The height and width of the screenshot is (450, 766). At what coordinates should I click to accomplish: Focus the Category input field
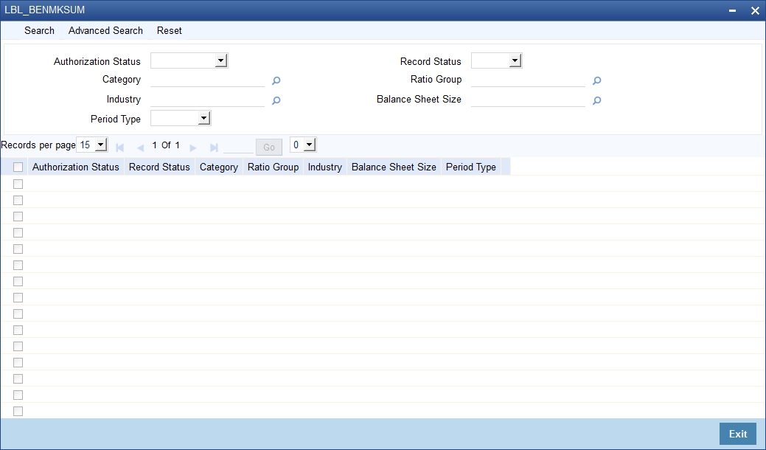click(x=208, y=80)
